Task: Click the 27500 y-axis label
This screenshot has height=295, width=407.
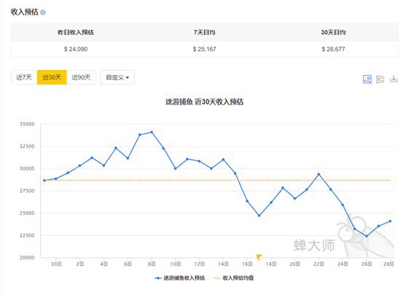Action: click(x=27, y=191)
